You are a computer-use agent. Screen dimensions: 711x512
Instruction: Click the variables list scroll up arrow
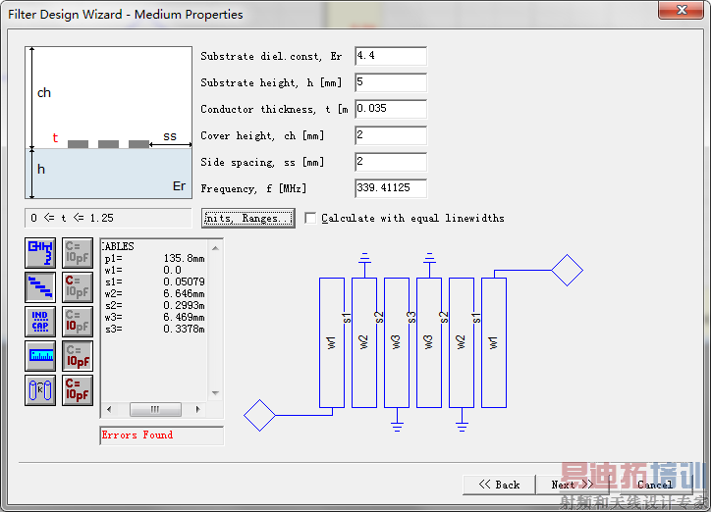pos(215,247)
